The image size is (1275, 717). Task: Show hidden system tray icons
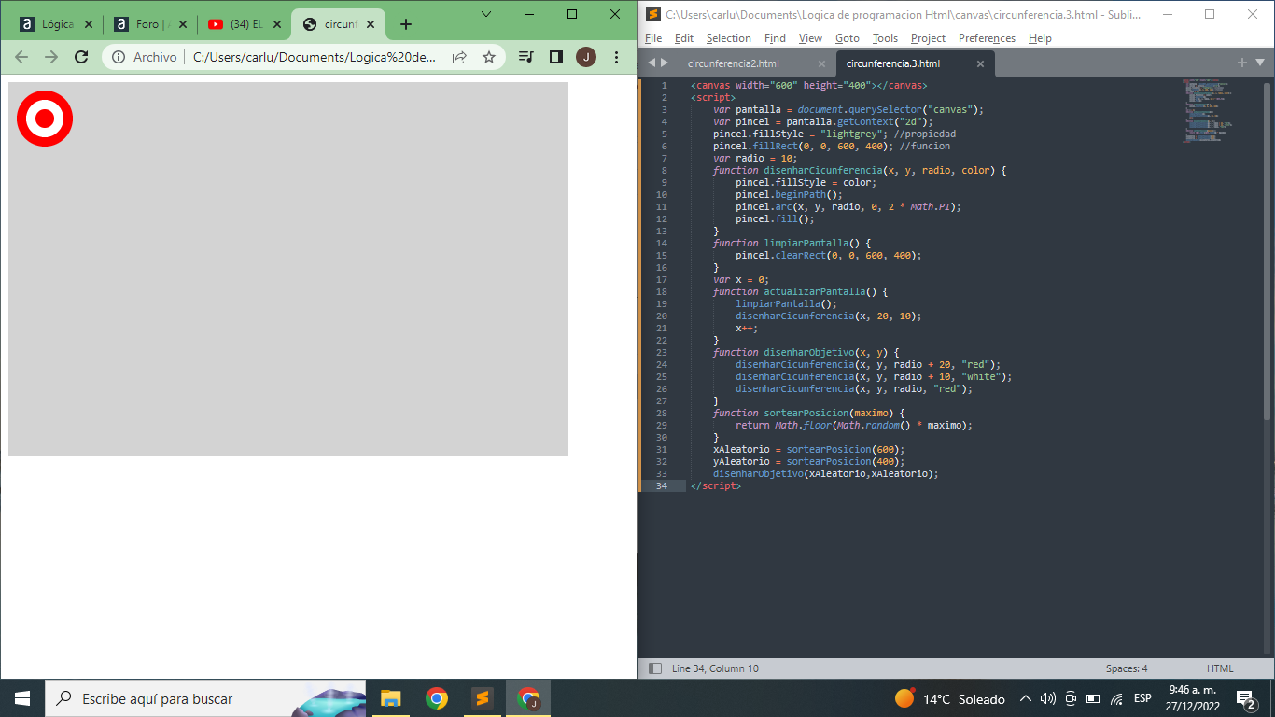pyautogui.click(x=1025, y=698)
